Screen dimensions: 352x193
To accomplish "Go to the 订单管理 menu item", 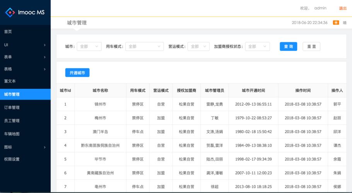I will click(26, 107).
